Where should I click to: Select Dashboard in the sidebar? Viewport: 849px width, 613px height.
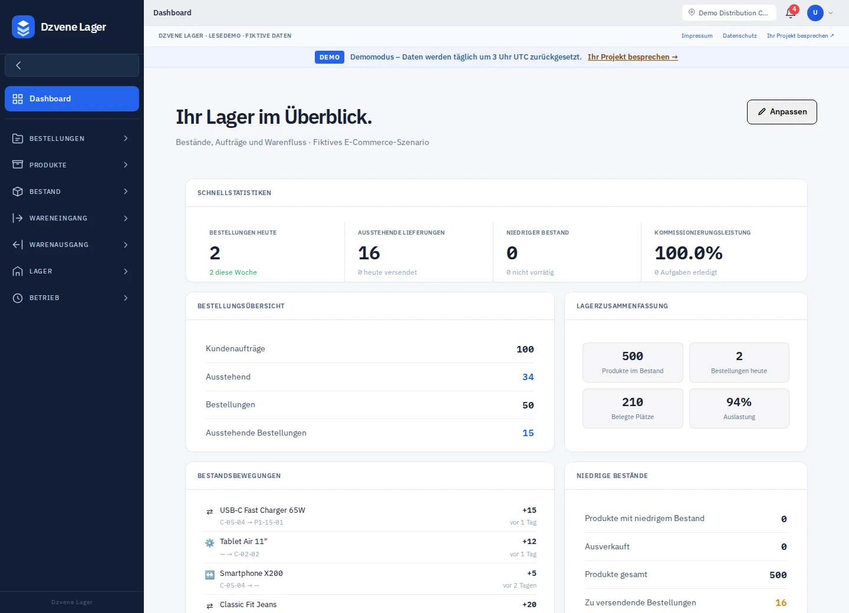(72, 99)
